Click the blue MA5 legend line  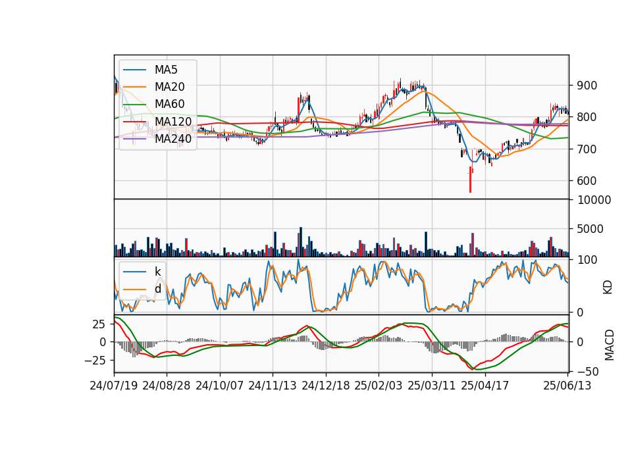[134, 70]
